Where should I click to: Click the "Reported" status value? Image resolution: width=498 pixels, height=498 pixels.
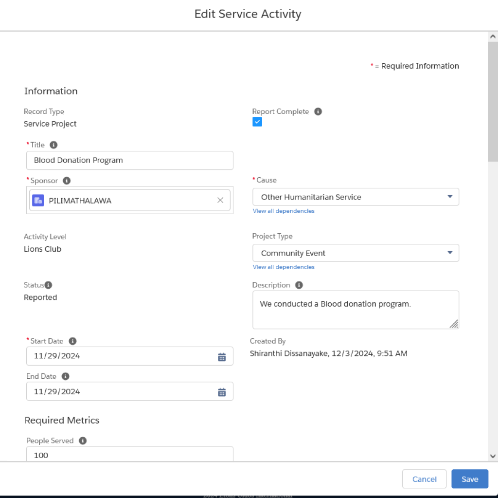40,297
